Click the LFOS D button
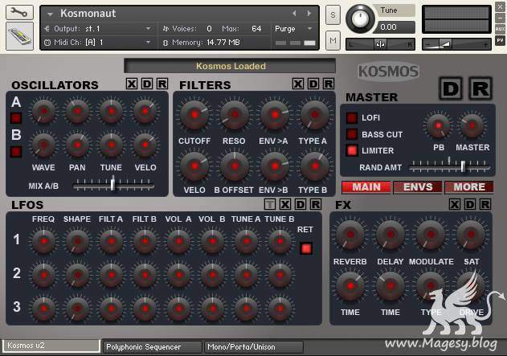The width and height of the screenshot is (507, 356). 301,204
